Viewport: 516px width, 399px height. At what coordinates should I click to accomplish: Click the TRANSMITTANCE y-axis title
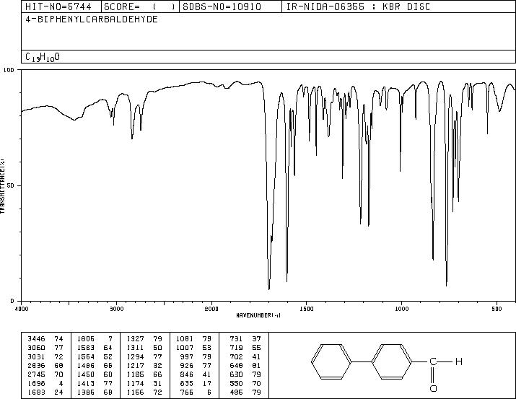(x=2, y=185)
